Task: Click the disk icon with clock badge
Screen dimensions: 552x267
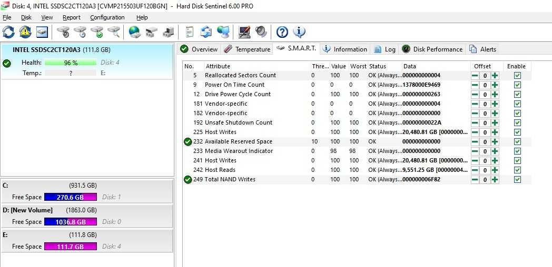Action: [x=80, y=32]
